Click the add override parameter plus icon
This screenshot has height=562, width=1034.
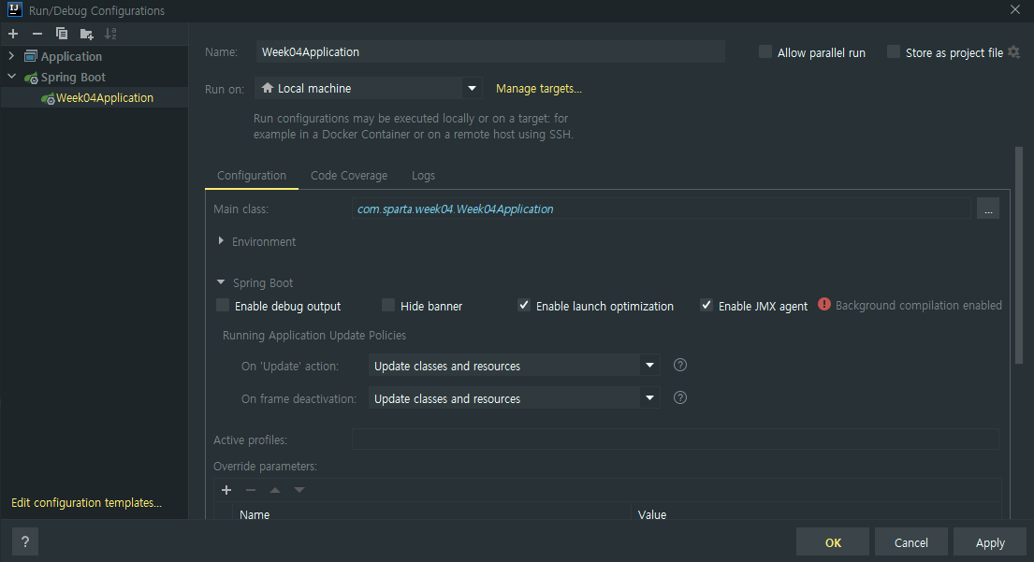click(226, 490)
